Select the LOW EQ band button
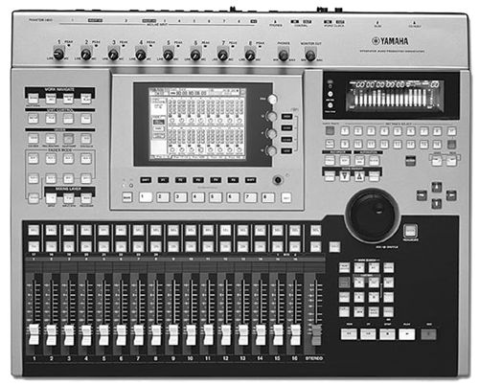This screenshot has height=386, width=479. [x=286, y=150]
